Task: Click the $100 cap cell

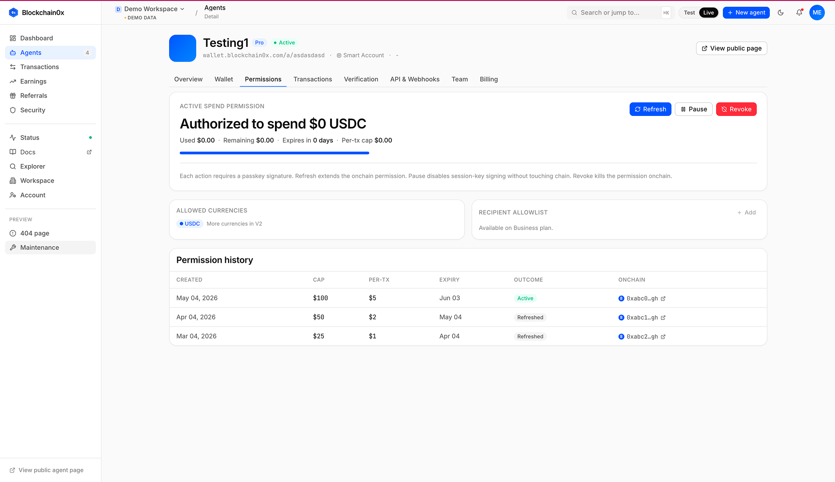Action: [x=320, y=298]
